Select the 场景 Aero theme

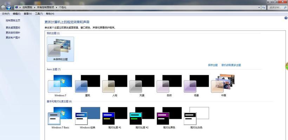(x=196, y=86)
